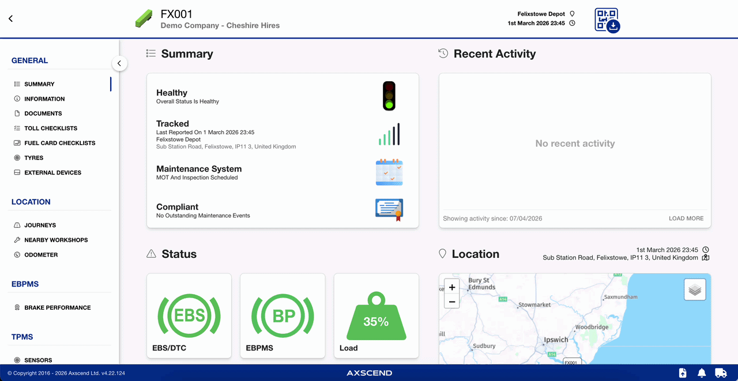Viewport: 738px width, 381px height.
Task: Click the Maintenance System calendar icon
Action: tap(389, 172)
